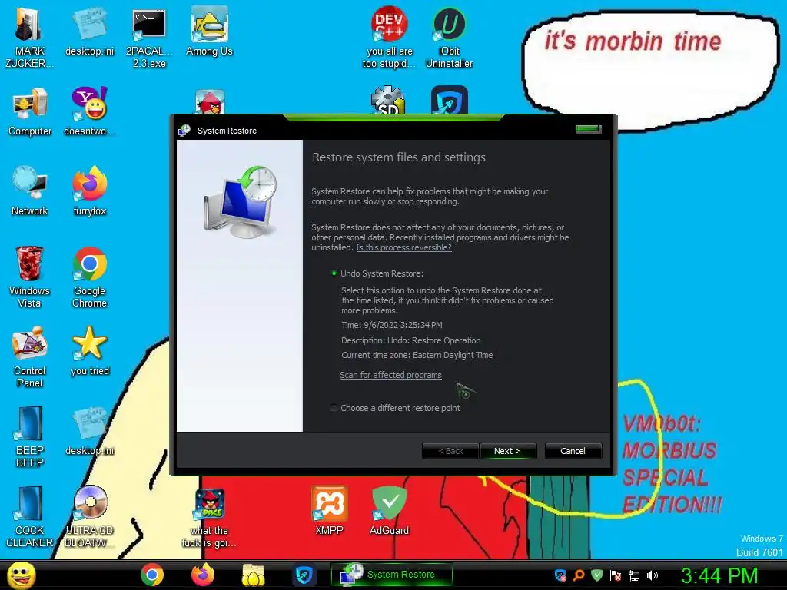Open the Angry Birds Space 'what the' icon
The height and width of the screenshot is (590, 787).
point(209,519)
